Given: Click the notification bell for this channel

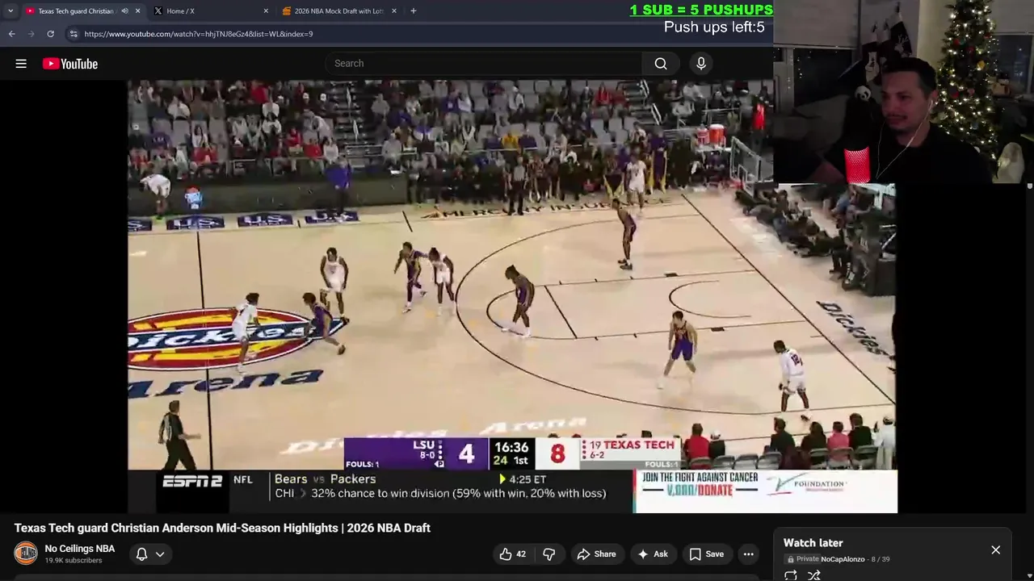Looking at the screenshot, I should [141, 554].
